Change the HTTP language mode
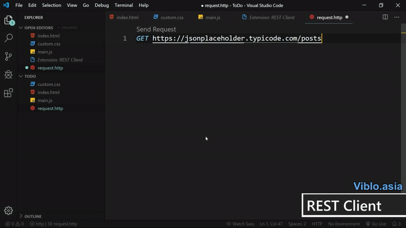 coord(317,224)
